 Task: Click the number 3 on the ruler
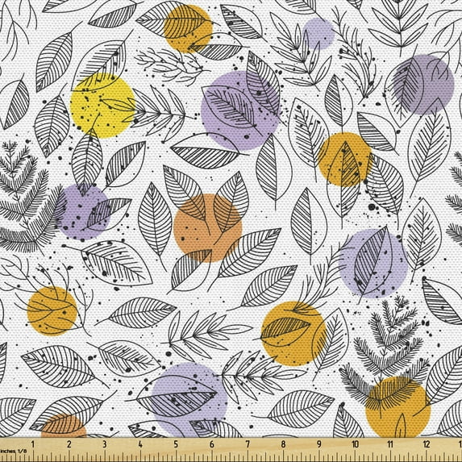[104, 444]
